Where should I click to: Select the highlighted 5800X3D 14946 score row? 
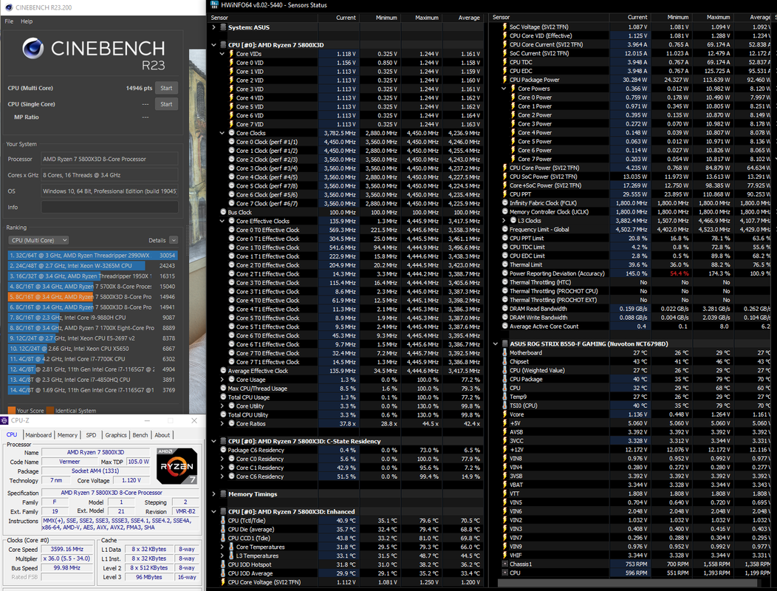[x=92, y=297]
